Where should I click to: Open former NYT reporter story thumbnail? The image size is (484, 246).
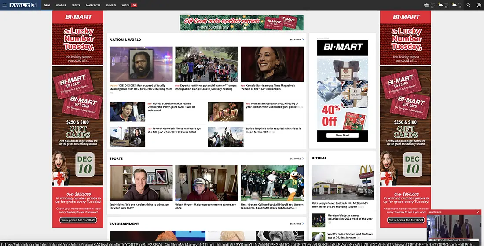click(127, 137)
